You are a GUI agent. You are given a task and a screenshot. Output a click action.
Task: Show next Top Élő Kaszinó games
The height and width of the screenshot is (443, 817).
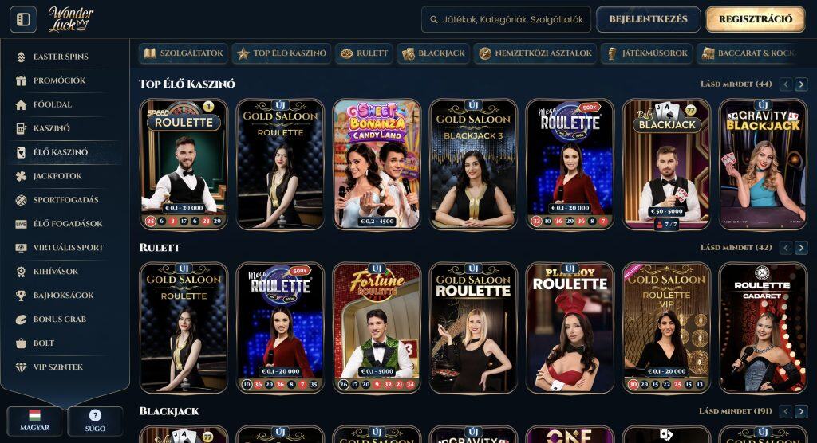click(x=801, y=84)
